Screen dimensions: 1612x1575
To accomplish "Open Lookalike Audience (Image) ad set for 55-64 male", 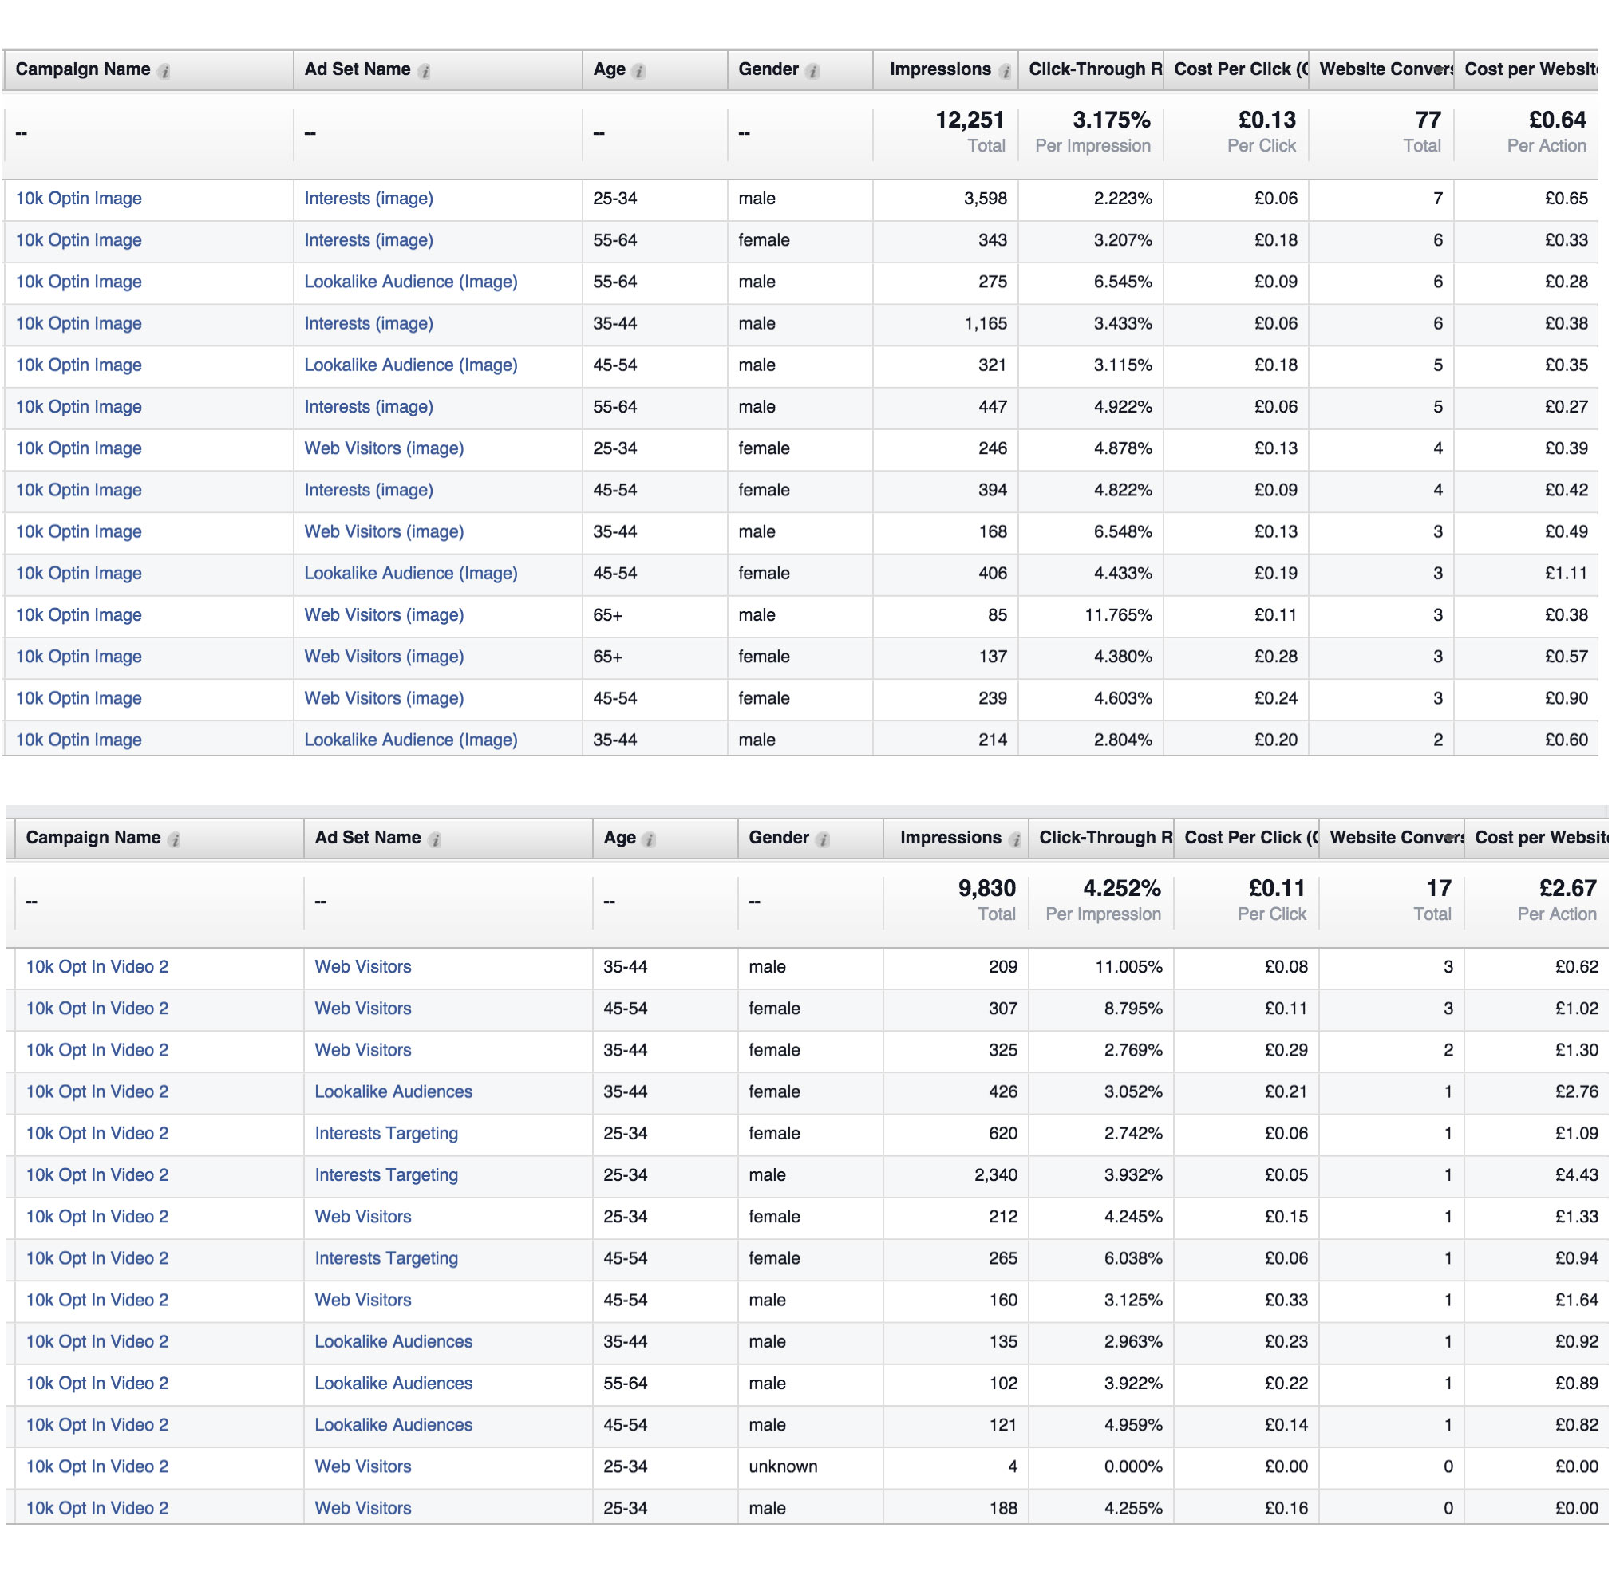I will [410, 282].
